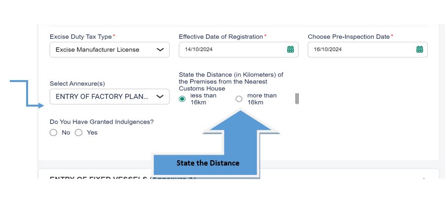Image resolution: width=448 pixels, height=198 pixels.
Task: Click gray scrollbar handle beside distance options
Action: pyautogui.click(x=297, y=99)
